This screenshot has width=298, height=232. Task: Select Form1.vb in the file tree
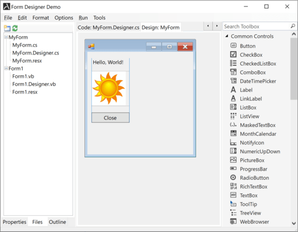coord(23,77)
